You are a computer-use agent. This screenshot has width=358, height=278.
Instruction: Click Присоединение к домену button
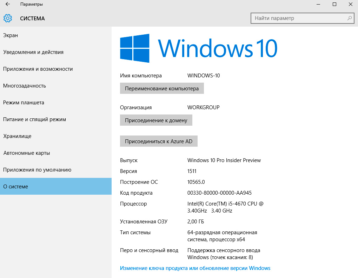[x=156, y=120]
